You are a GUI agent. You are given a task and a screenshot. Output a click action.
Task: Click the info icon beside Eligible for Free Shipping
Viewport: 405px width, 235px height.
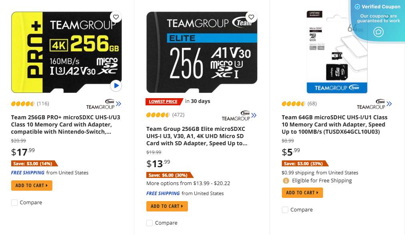point(287,180)
